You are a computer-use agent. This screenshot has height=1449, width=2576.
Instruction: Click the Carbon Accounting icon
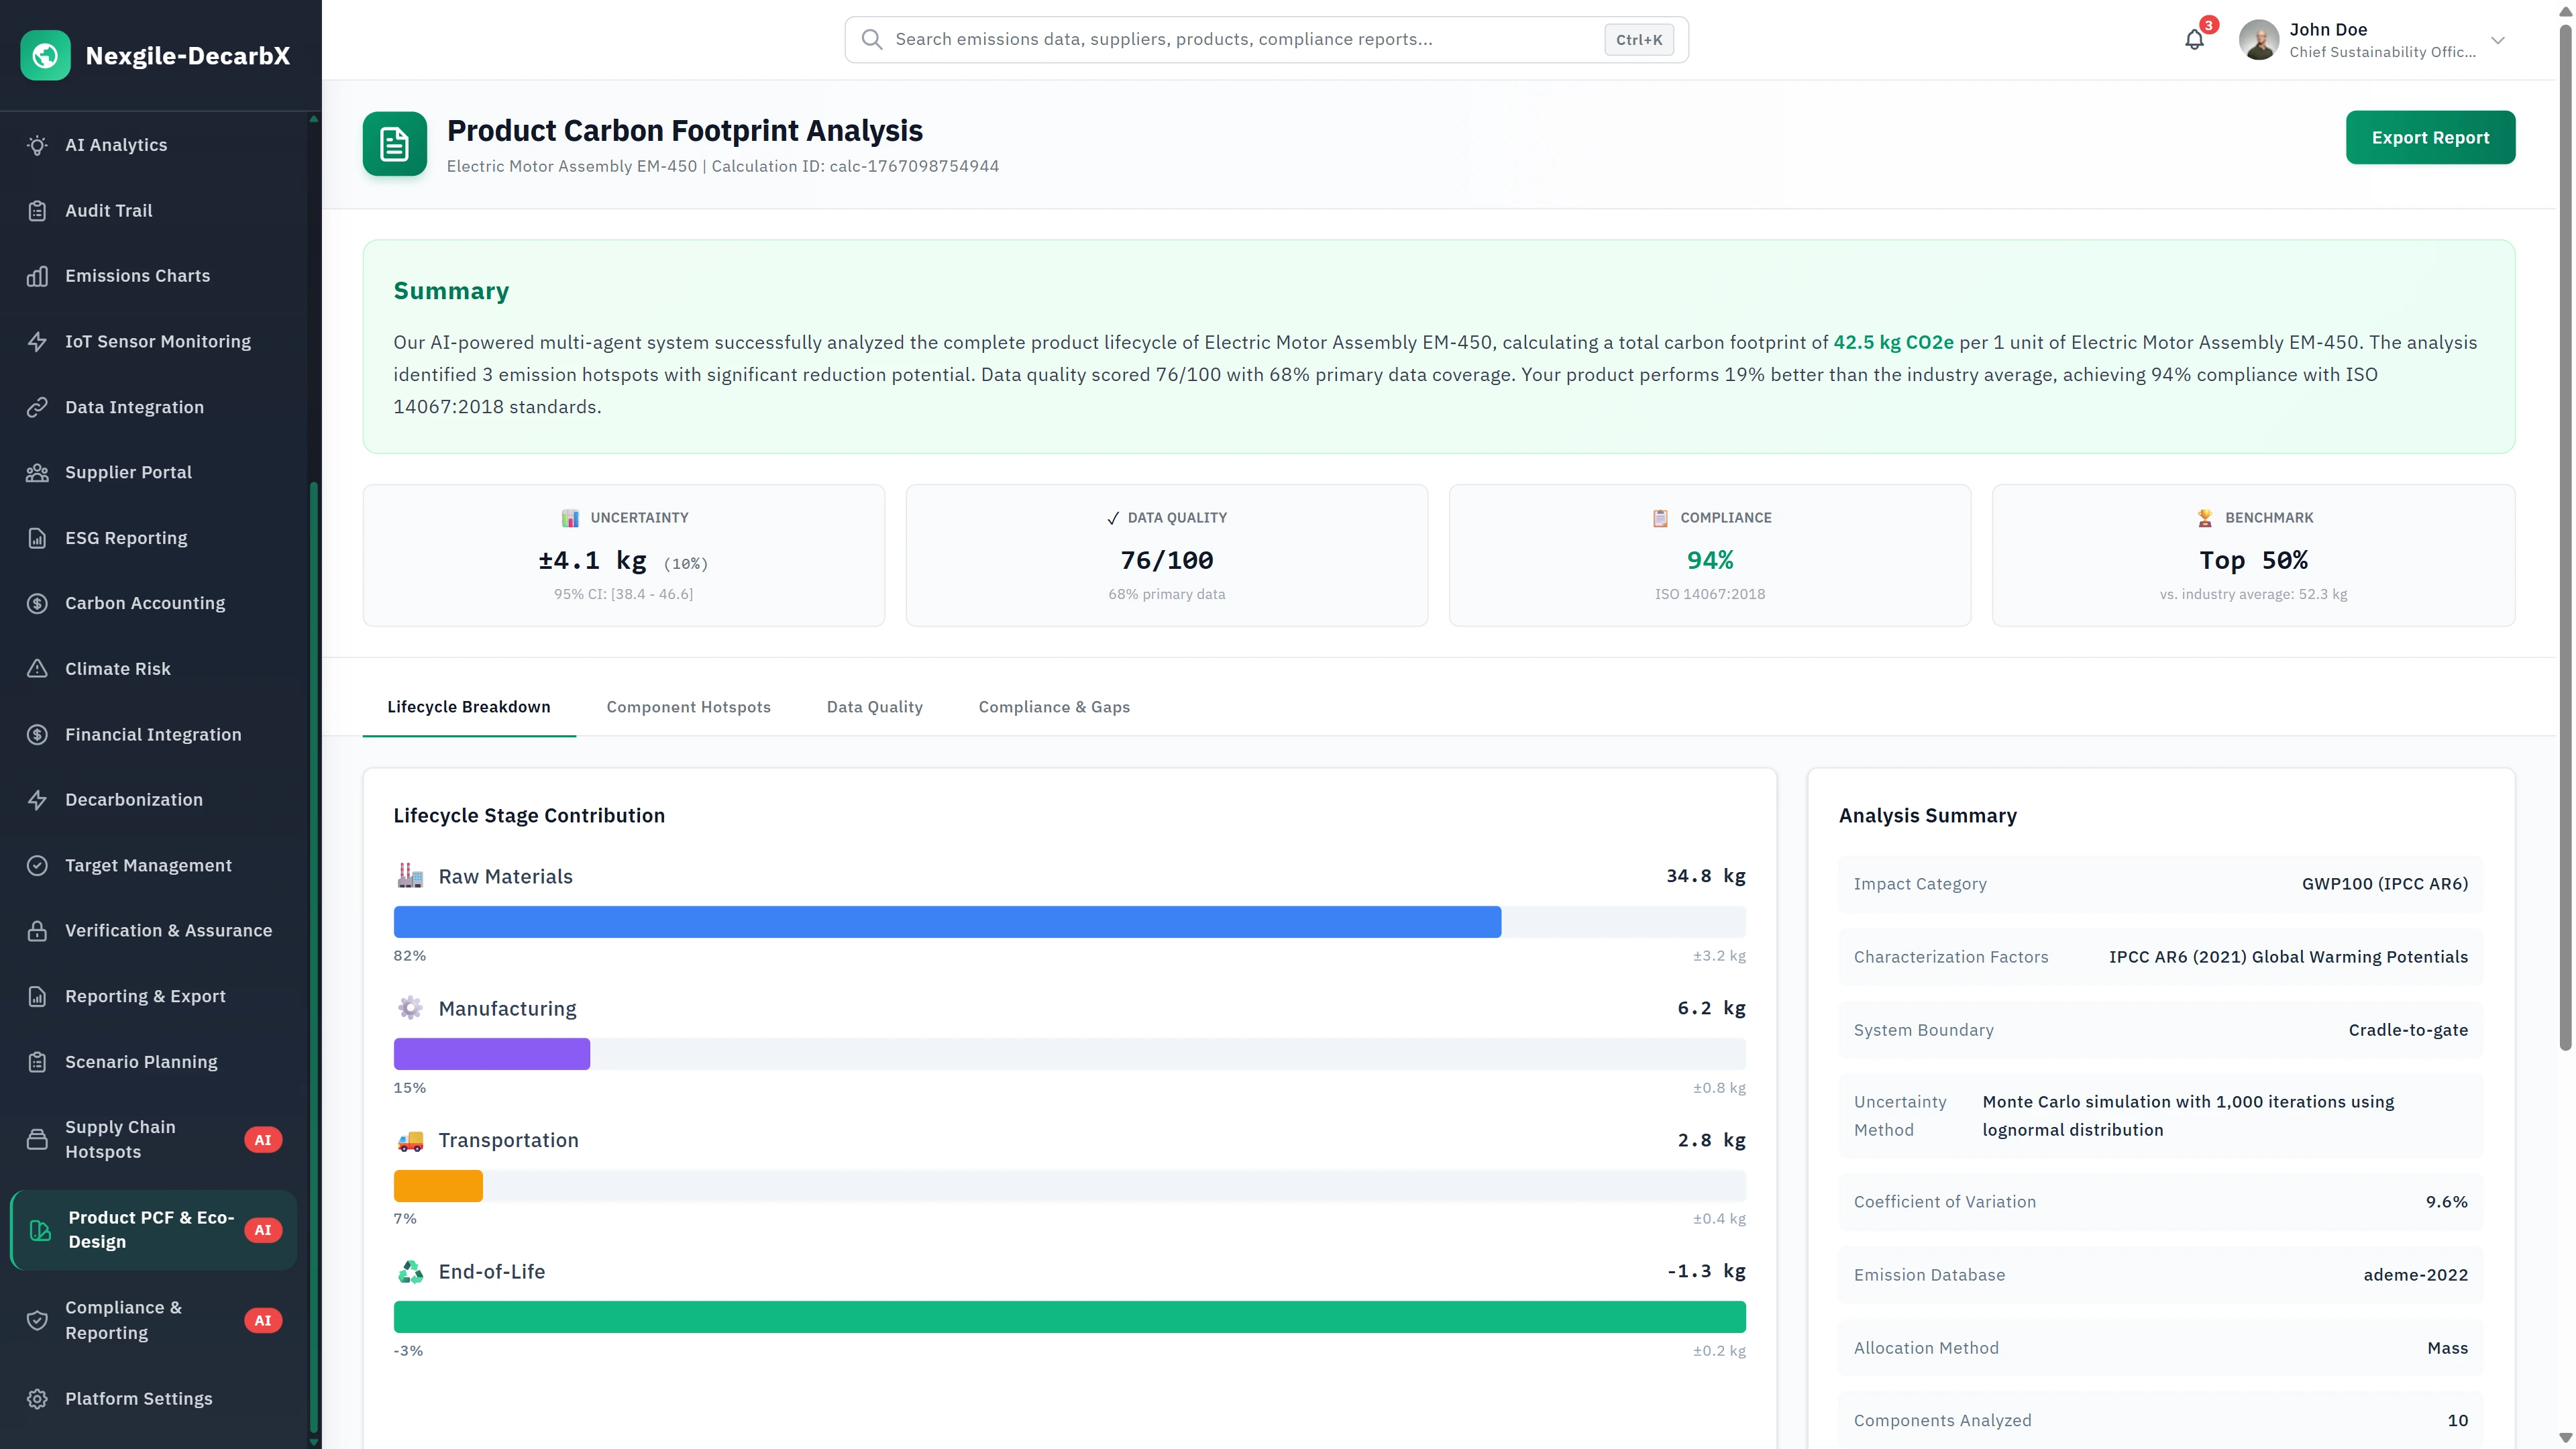coord(37,603)
